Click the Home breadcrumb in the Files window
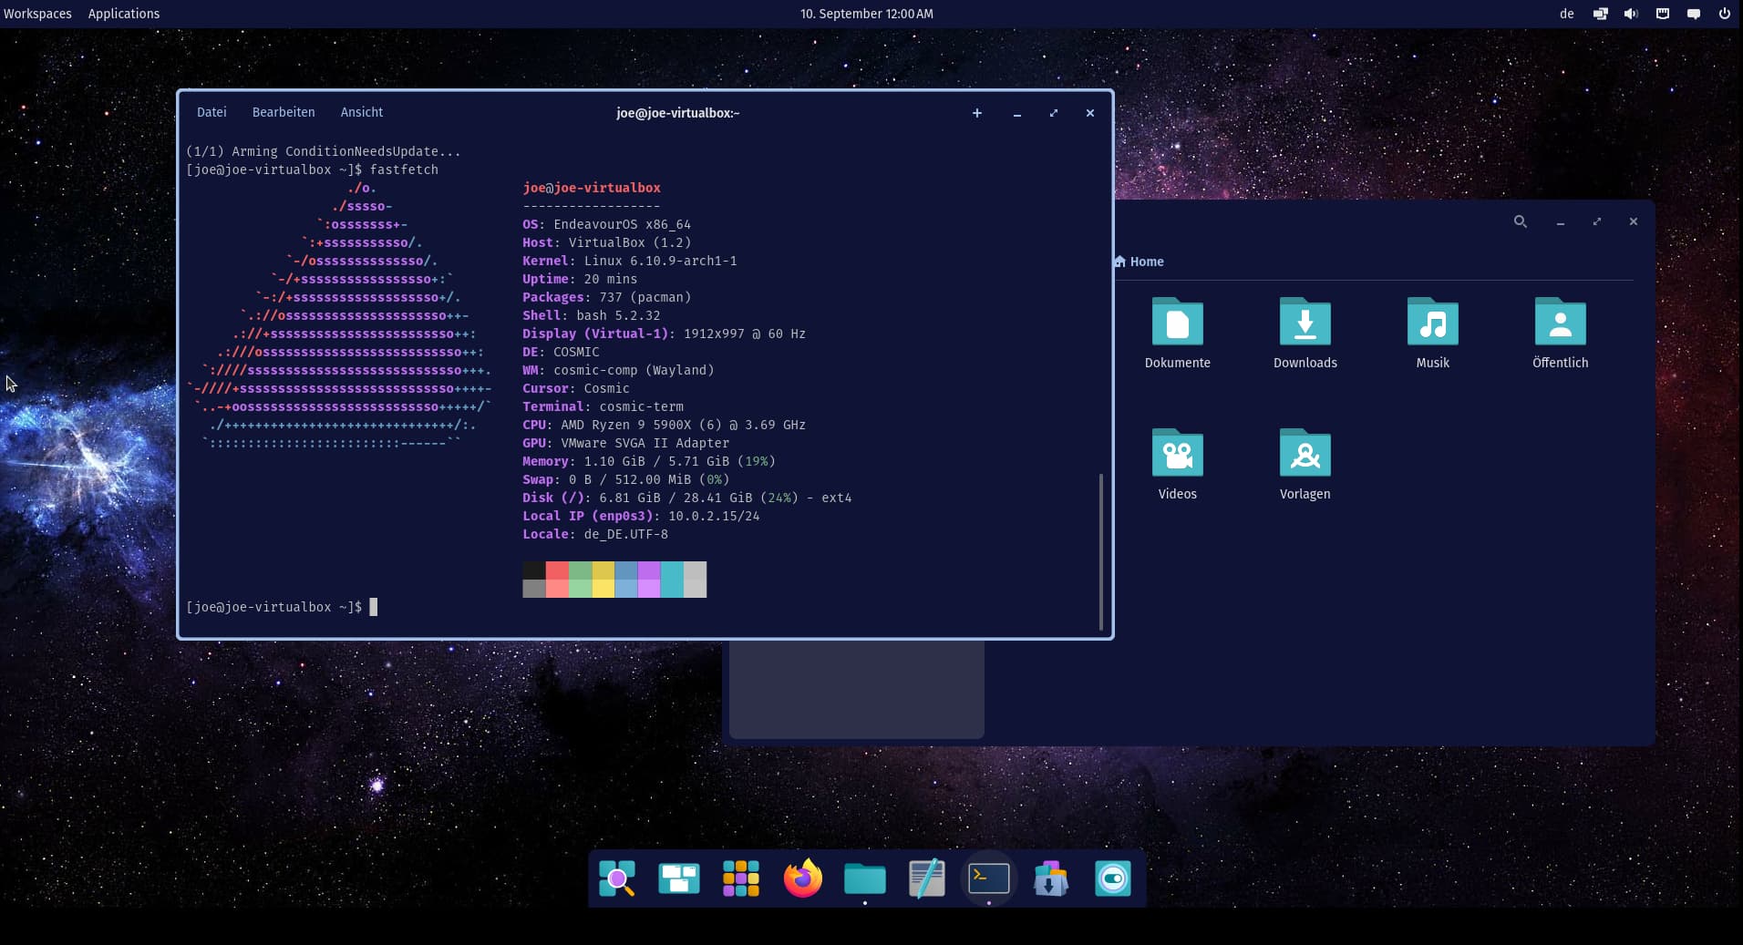This screenshot has height=945, width=1743. point(1139,262)
